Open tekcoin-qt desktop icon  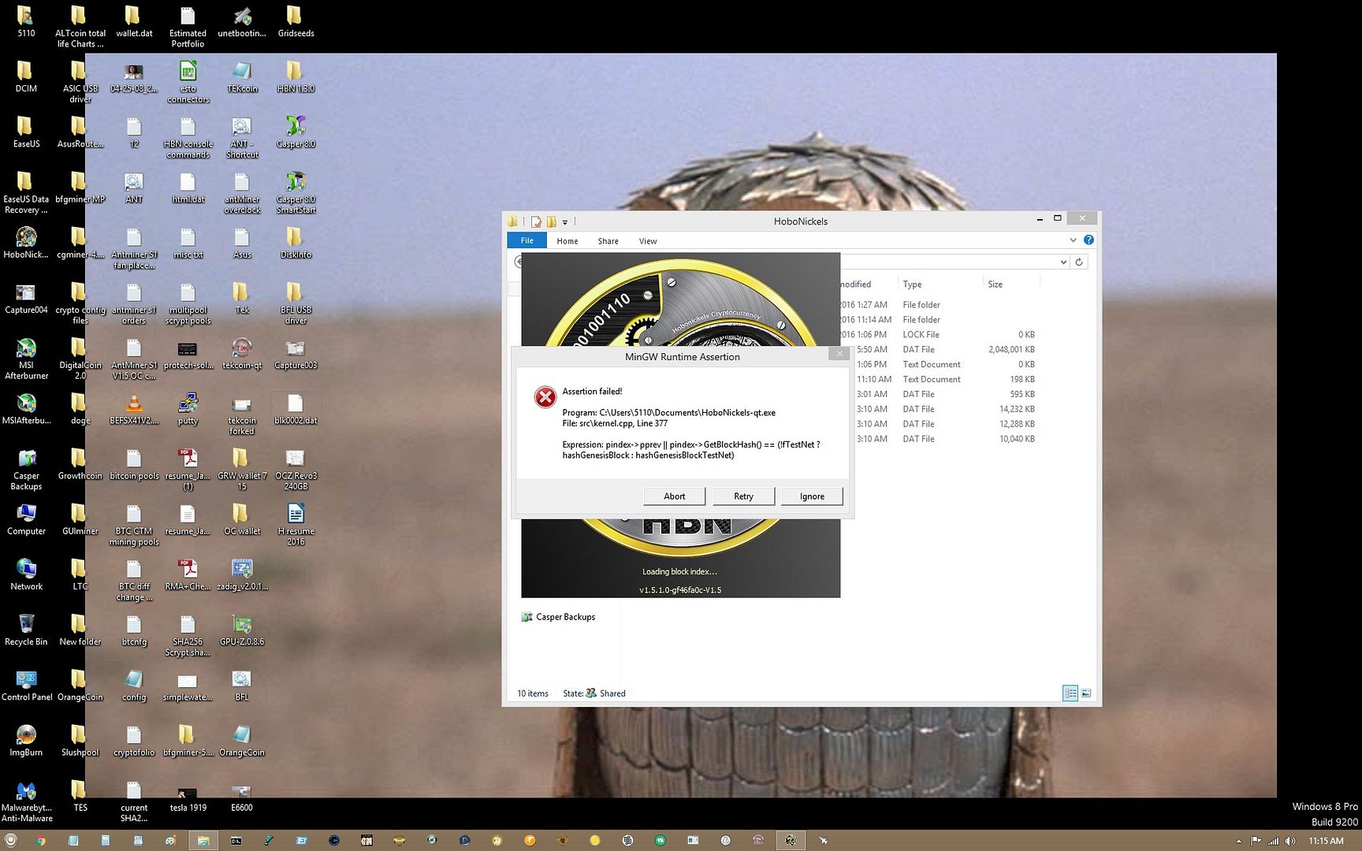pyautogui.click(x=242, y=354)
